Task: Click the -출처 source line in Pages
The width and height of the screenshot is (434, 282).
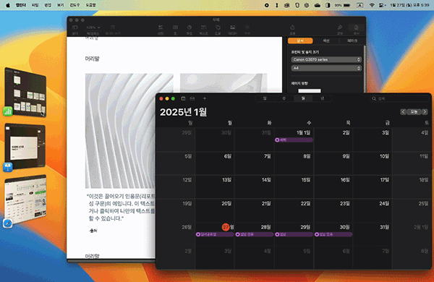Action: (93, 231)
